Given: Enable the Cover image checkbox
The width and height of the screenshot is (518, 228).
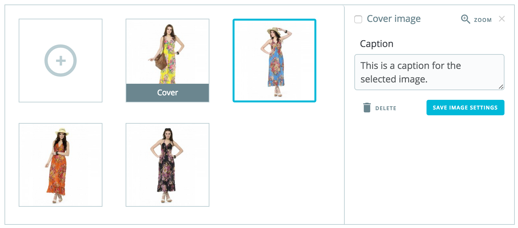Looking at the screenshot, I should pos(358,19).
